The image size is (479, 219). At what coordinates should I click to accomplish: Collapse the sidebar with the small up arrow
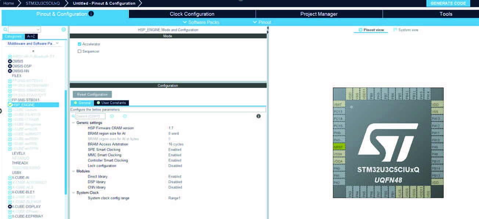(33, 51)
